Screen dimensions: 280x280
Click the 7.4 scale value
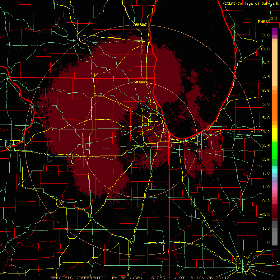pyautogui.click(x=266, y=77)
